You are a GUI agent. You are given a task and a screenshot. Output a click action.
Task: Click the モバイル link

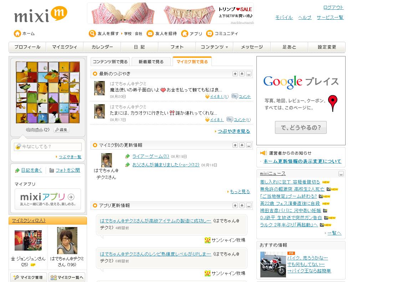coord(284,17)
